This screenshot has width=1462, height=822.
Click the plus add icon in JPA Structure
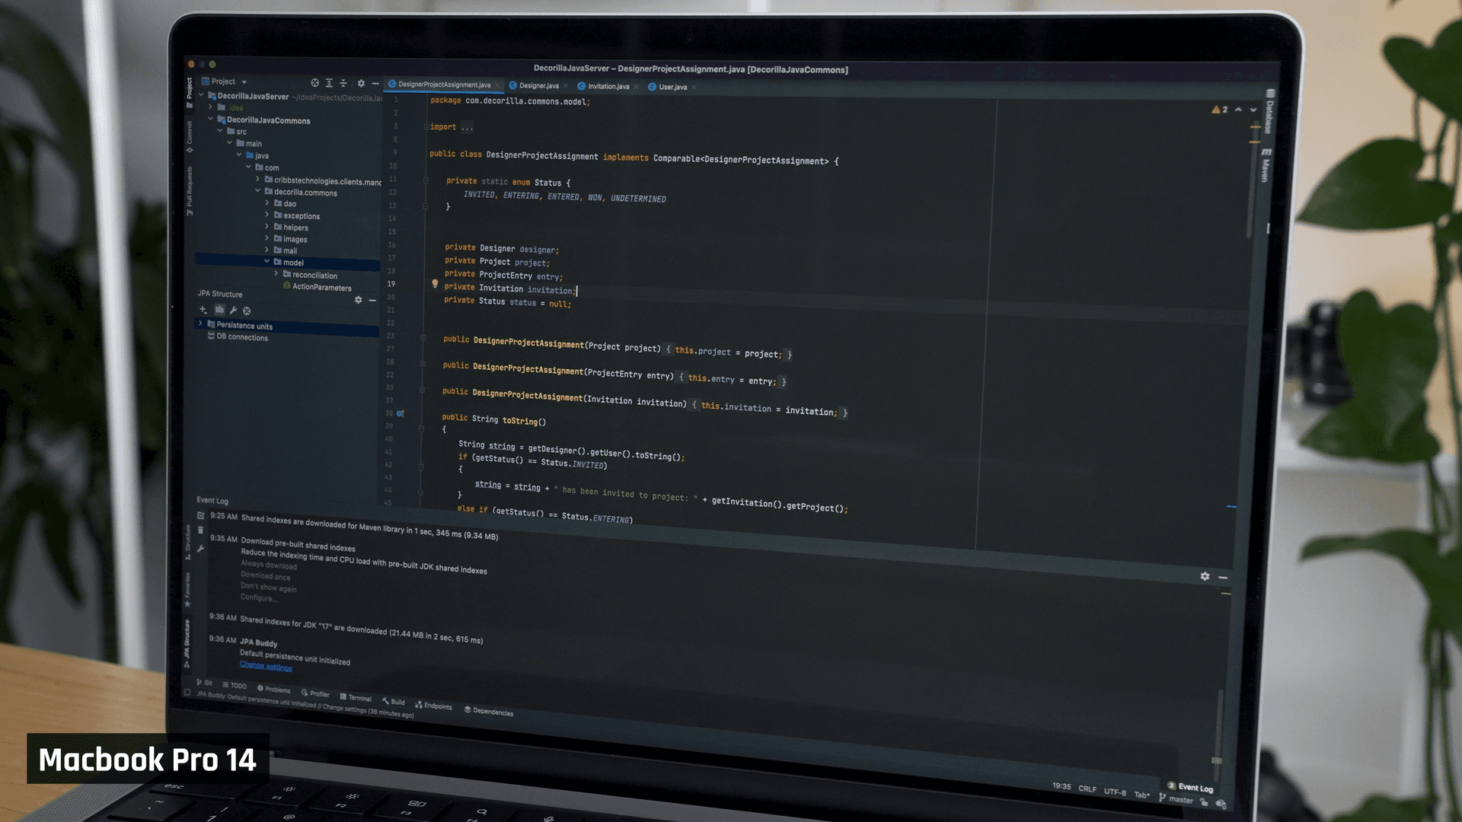[x=203, y=310]
